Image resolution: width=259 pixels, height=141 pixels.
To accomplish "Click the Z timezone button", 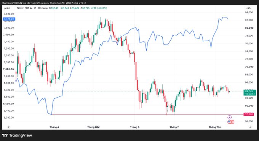I will [9, 127].
